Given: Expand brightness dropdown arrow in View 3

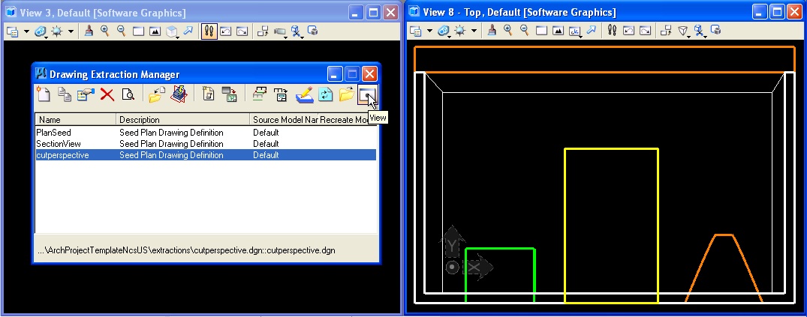Looking at the screenshot, I should pyautogui.click(x=71, y=32).
